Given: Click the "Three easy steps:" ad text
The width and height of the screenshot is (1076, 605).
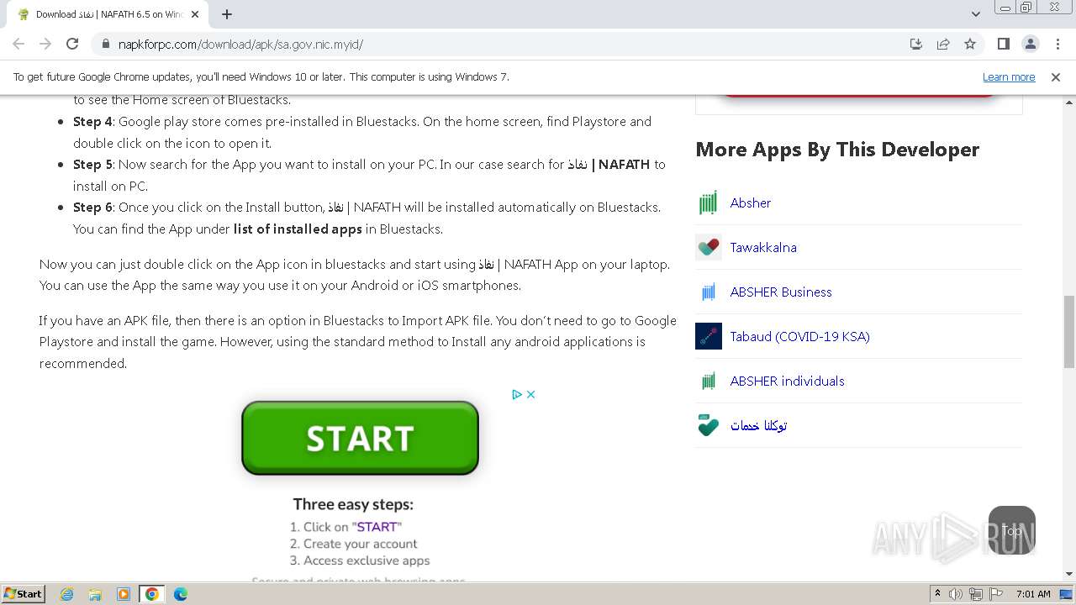Looking at the screenshot, I should pyautogui.click(x=353, y=504).
